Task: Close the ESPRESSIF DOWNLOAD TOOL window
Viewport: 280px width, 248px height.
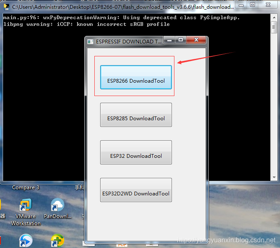Action: click(x=196, y=40)
